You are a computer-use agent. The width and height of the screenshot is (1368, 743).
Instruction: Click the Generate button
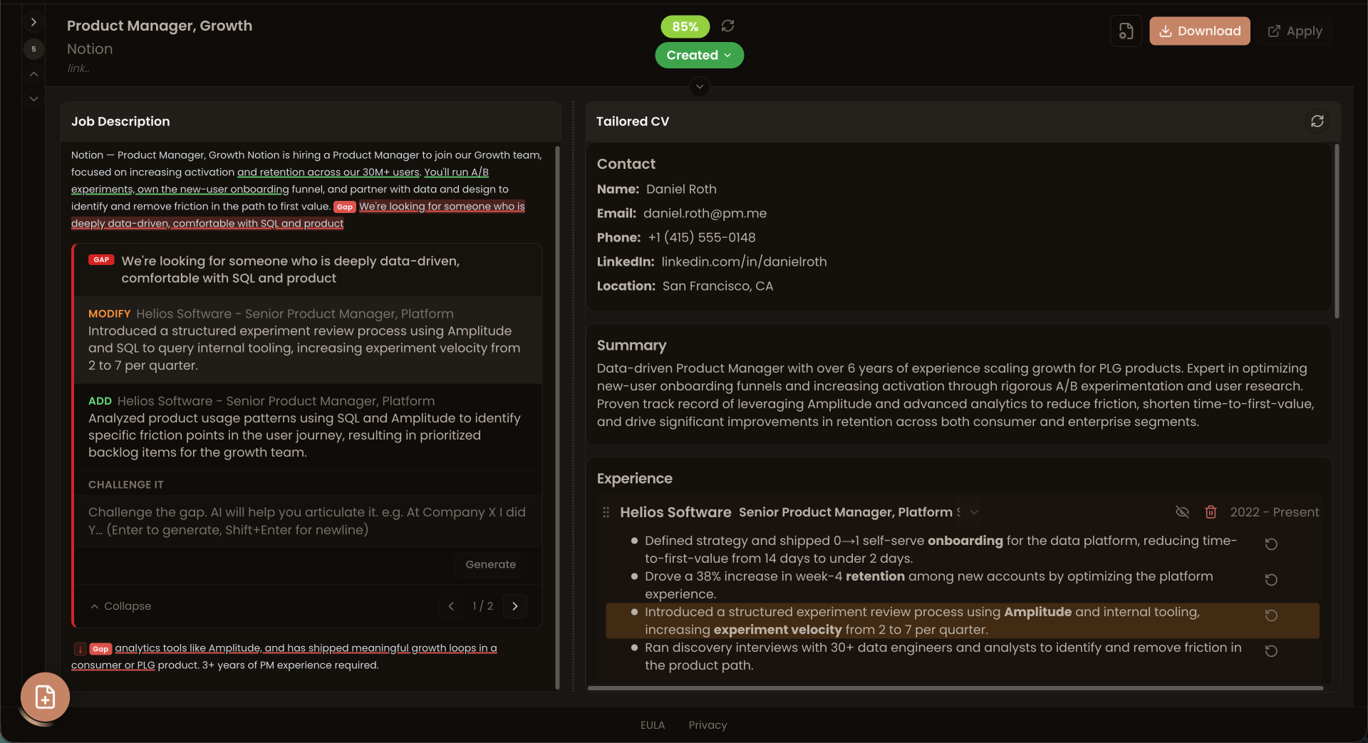[490, 564]
